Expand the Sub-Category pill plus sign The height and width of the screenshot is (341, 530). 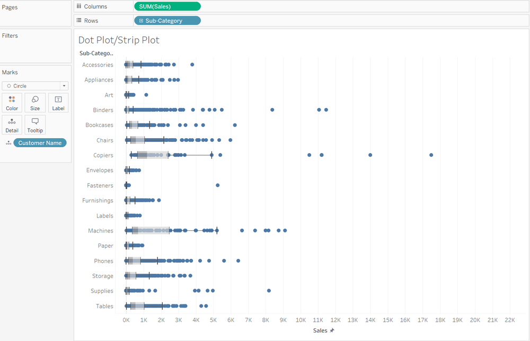point(142,21)
